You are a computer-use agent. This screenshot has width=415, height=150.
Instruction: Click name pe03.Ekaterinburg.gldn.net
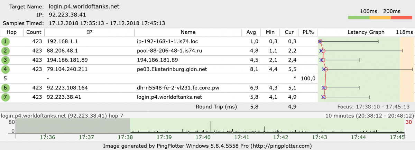(172, 69)
